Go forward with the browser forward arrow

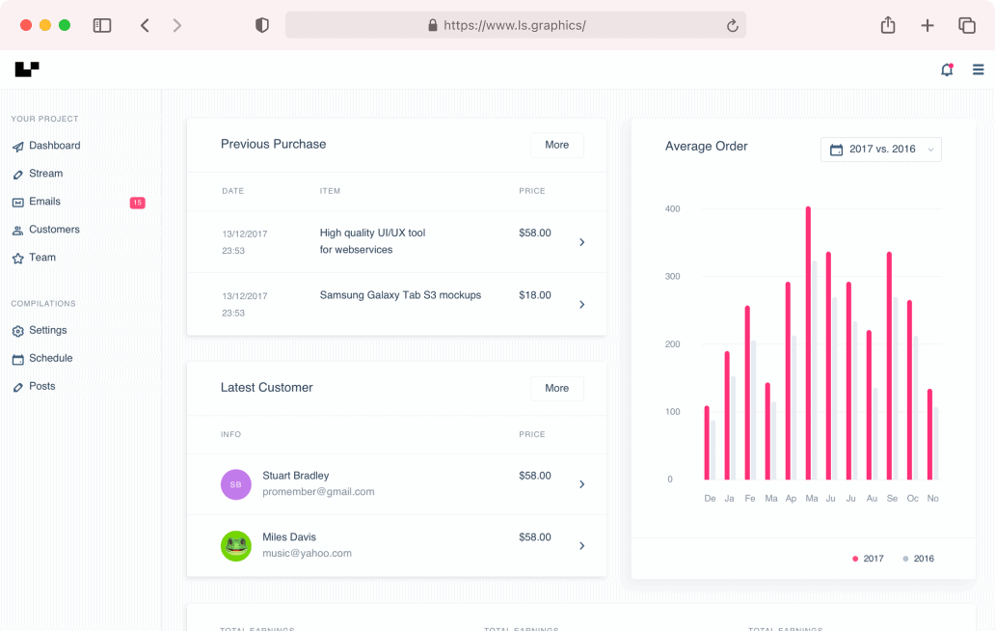(x=177, y=25)
